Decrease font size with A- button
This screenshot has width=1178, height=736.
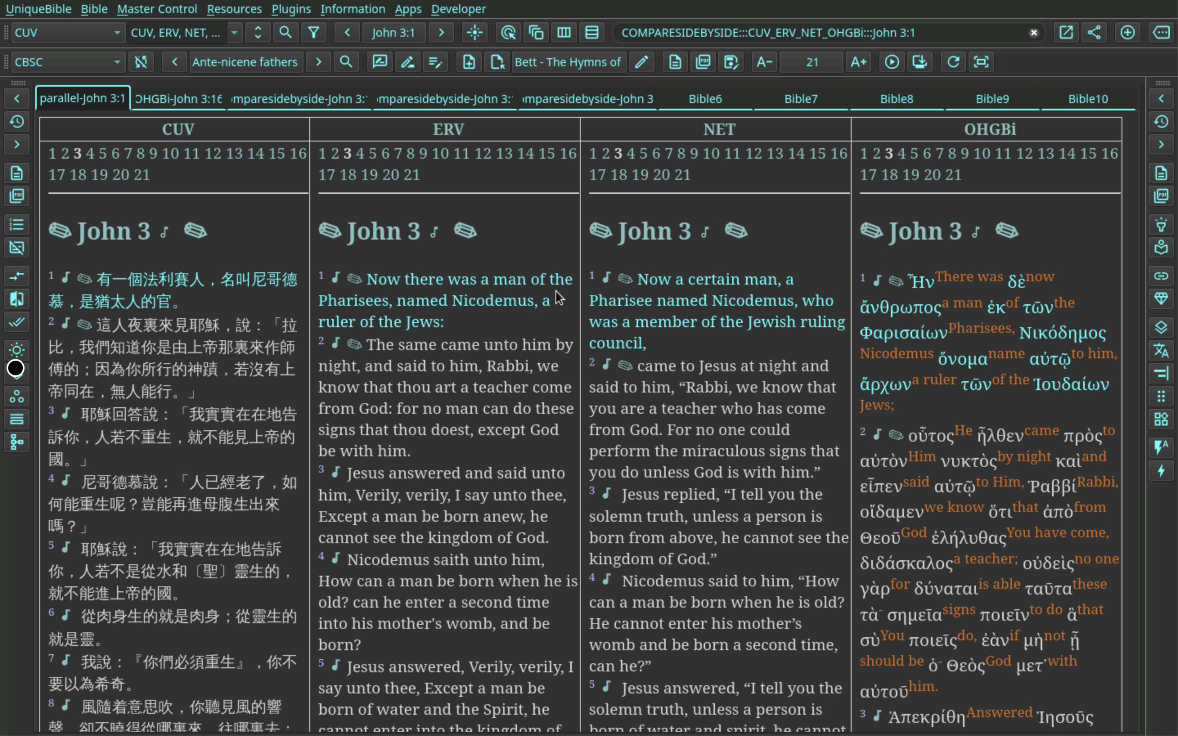[x=765, y=62]
